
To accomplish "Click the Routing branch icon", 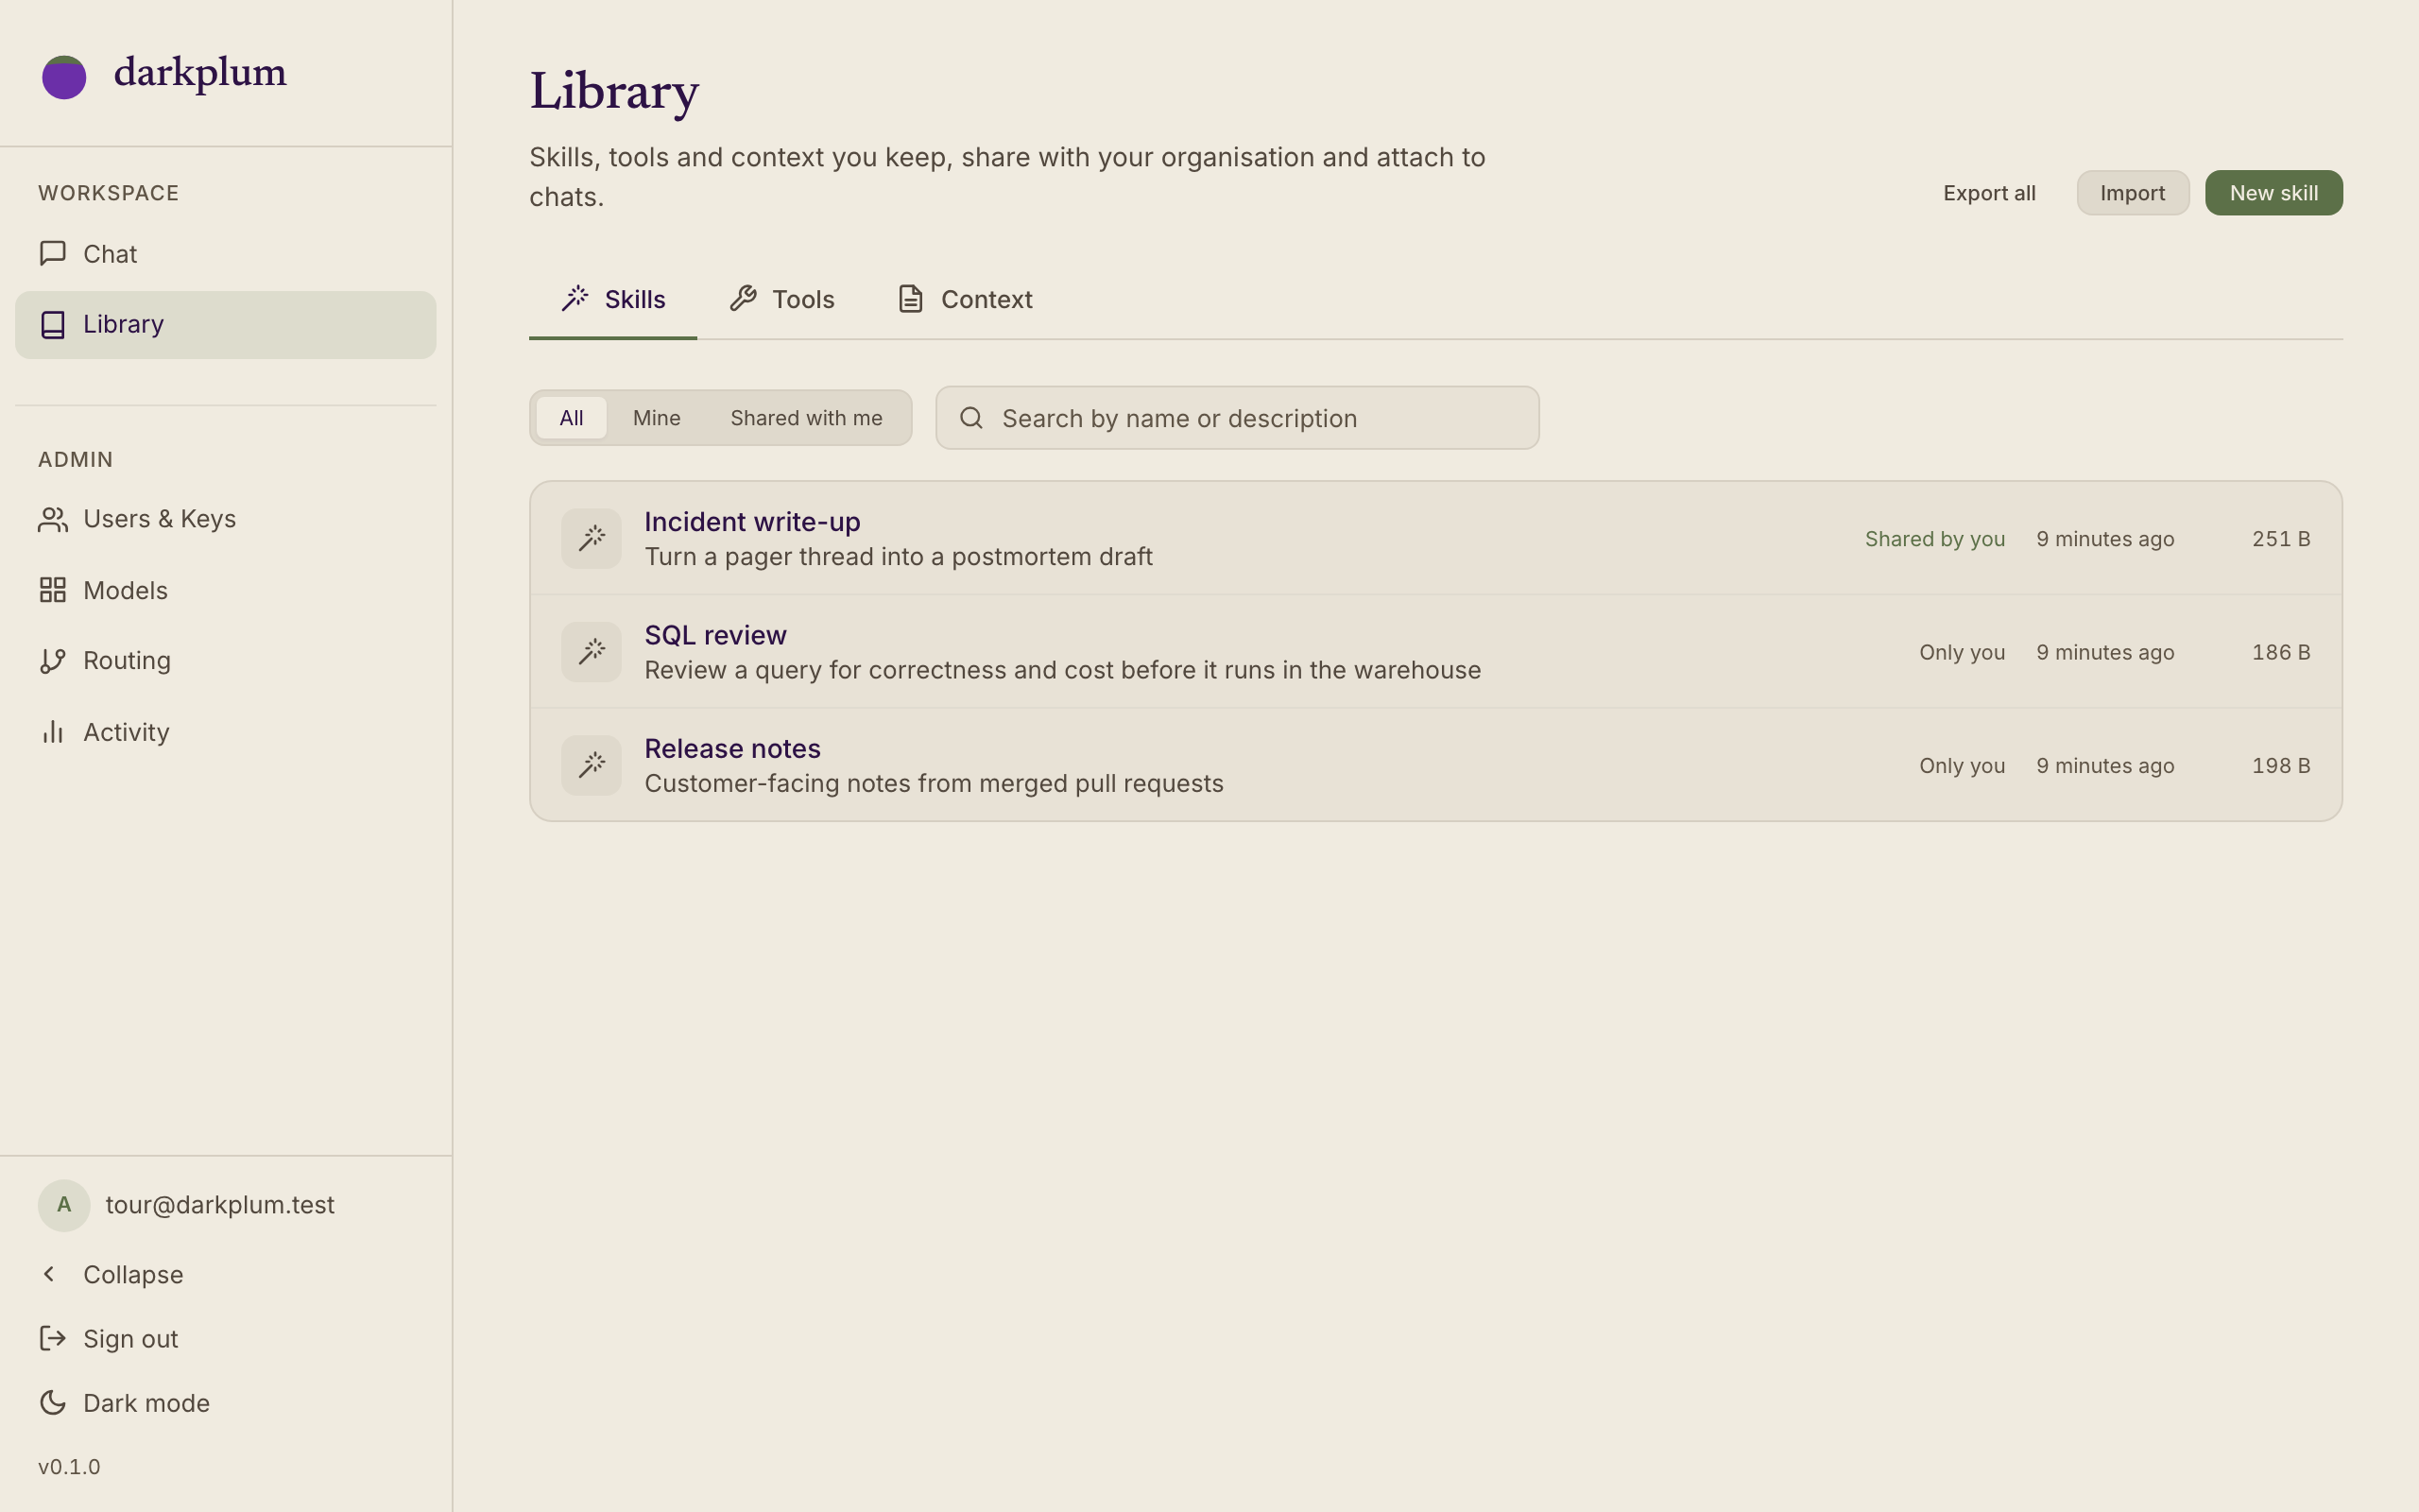I will pyautogui.click(x=53, y=661).
